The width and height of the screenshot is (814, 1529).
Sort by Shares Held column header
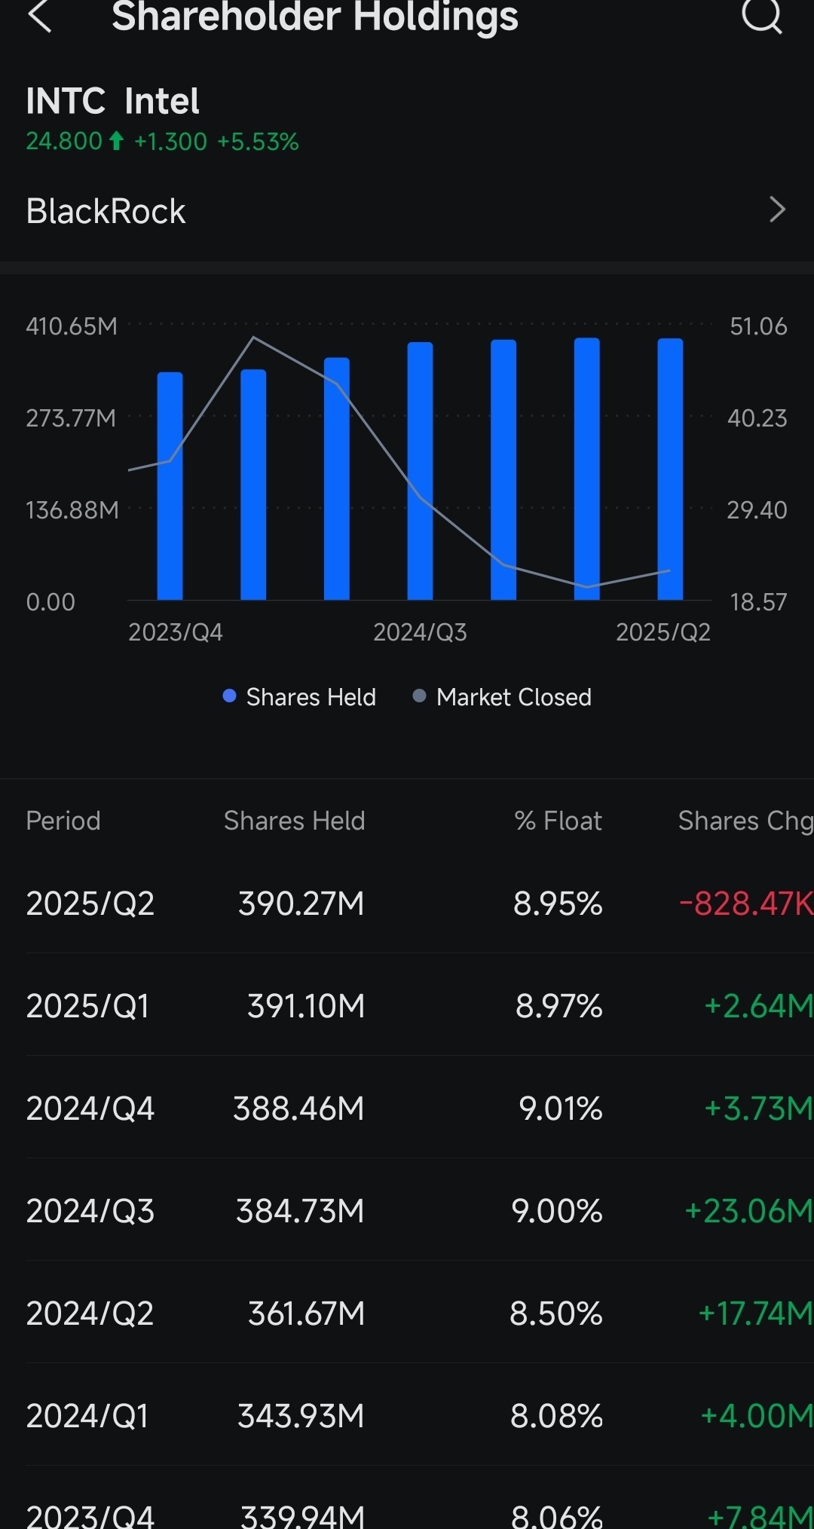coord(295,821)
